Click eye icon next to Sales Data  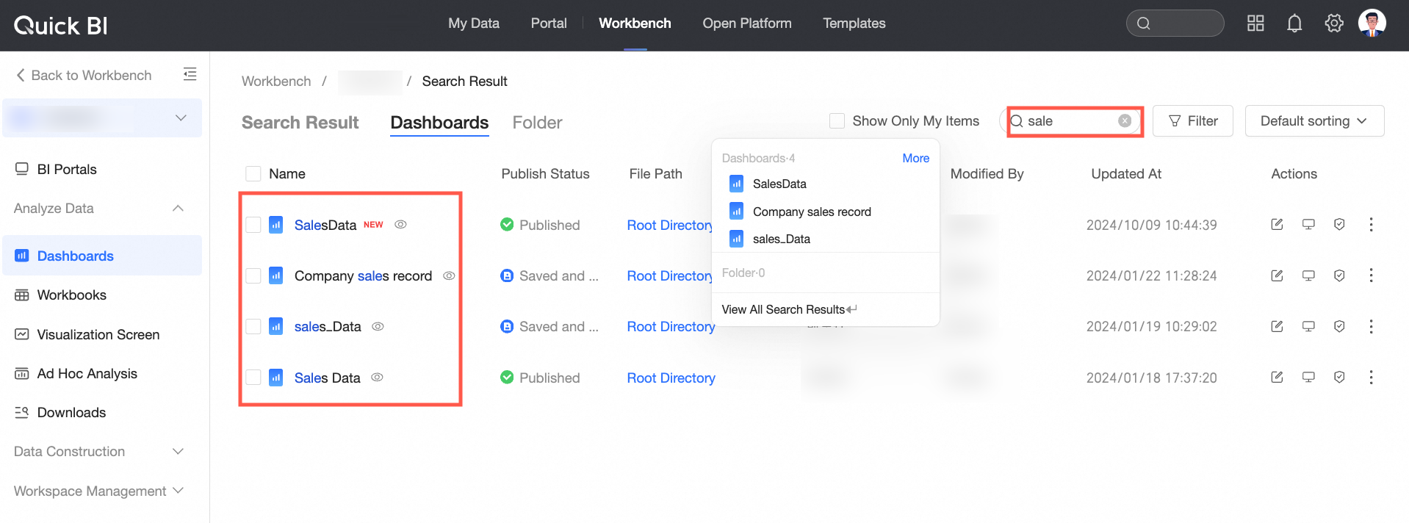(377, 377)
